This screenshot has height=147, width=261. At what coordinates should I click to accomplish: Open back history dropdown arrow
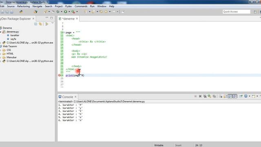pos(110,12)
